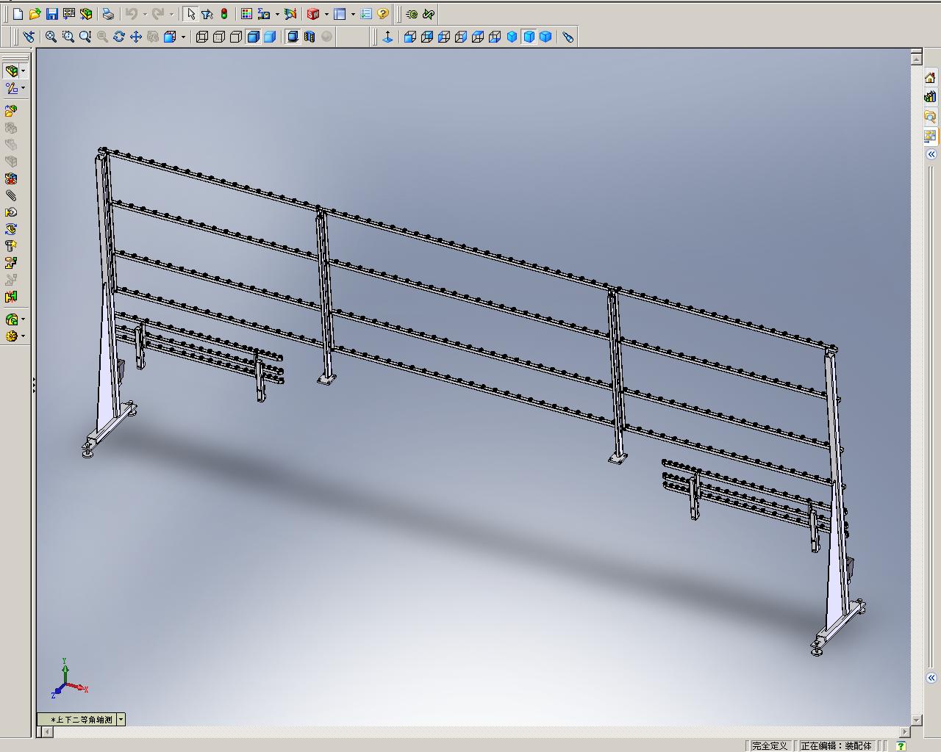Open the File Explorer task pane tab

coord(930,116)
